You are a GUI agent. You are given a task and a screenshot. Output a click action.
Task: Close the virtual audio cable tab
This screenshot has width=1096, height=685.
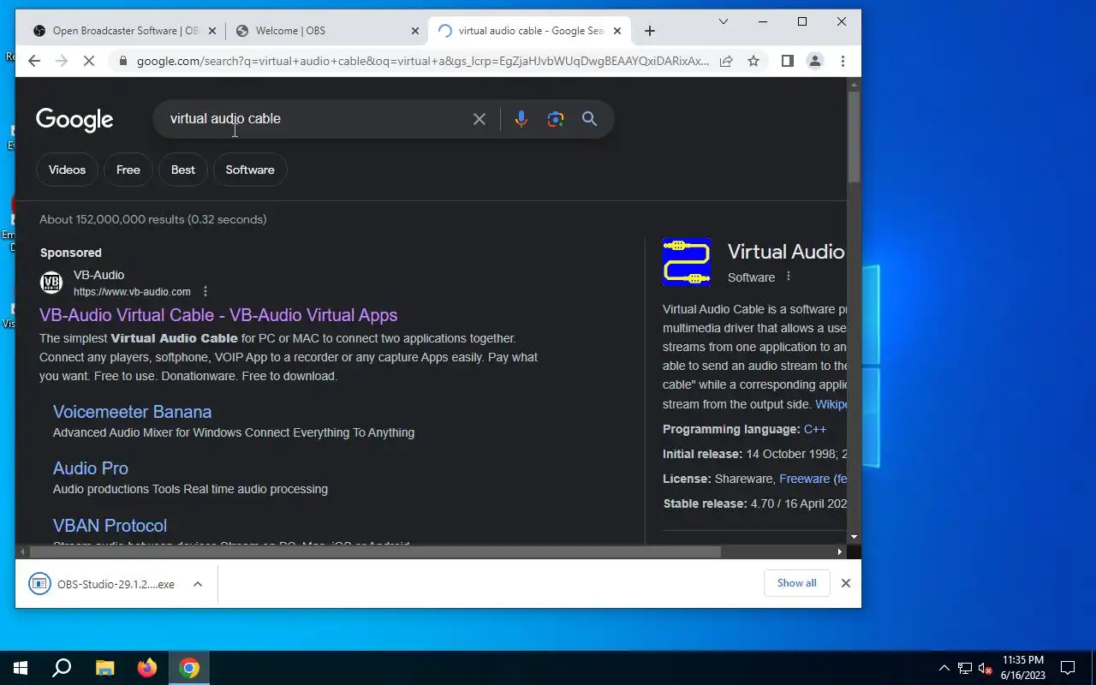tap(617, 31)
